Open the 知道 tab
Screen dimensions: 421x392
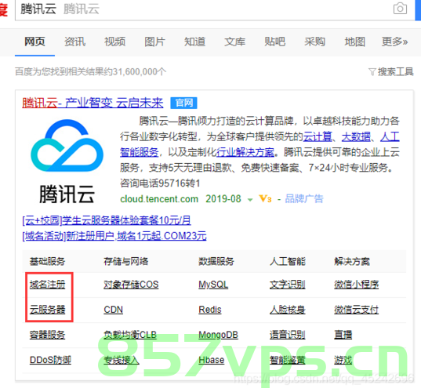[x=194, y=42]
